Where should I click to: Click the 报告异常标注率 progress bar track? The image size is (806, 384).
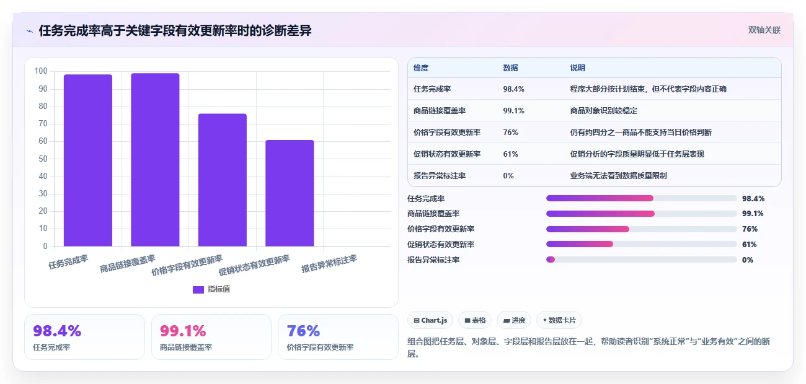pyautogui.click(x=642, y=260)
